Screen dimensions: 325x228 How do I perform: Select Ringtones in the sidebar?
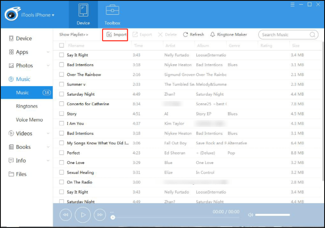[x=27, y=106]
